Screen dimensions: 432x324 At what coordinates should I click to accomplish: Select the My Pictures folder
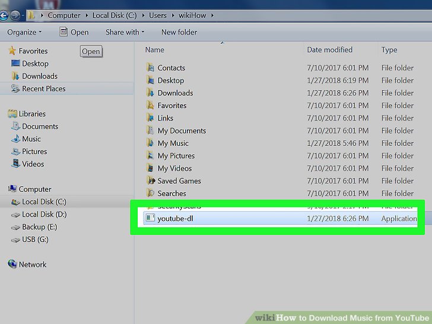point(176,155)
